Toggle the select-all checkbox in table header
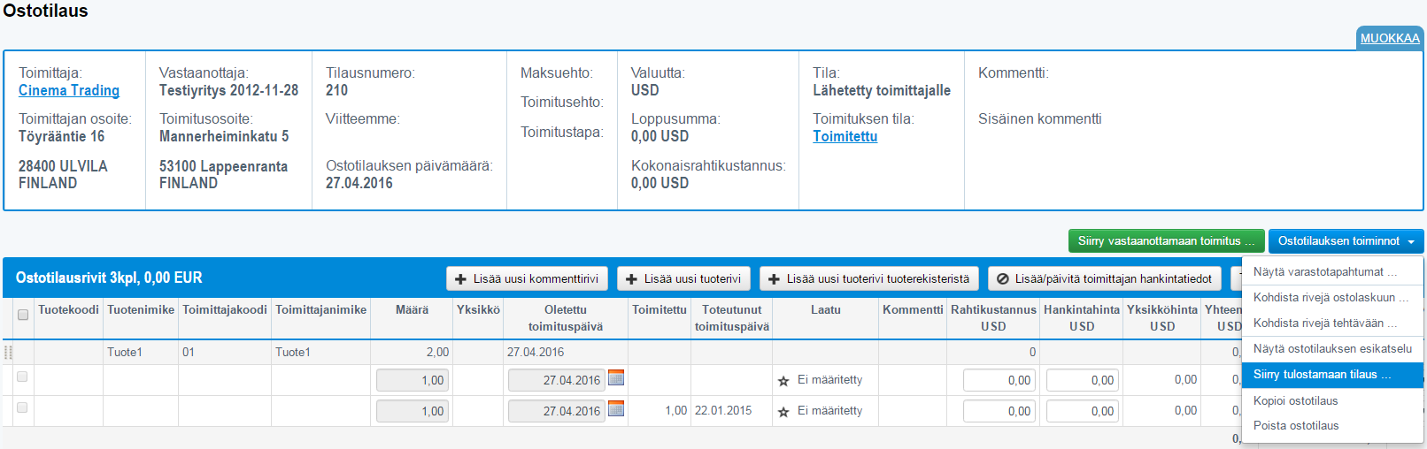 (x=23, y=315)
